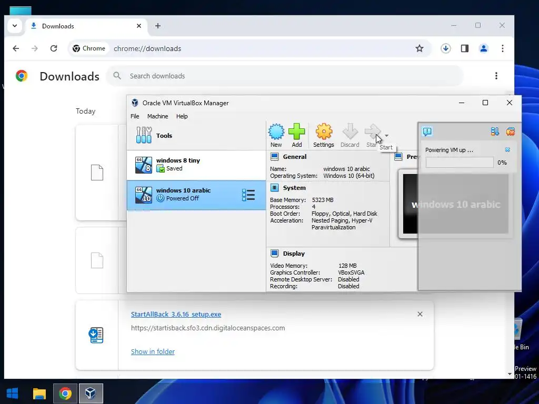Click Show in folder link

click(x=153, y=351)
